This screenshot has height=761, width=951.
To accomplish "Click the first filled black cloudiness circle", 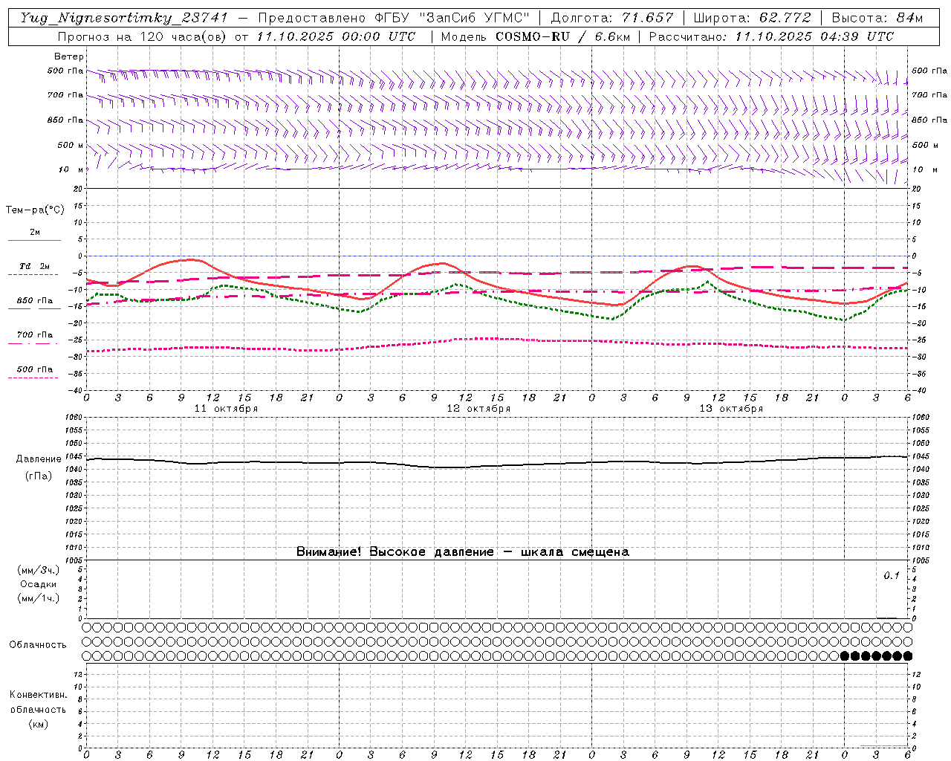I will (x=844, y=655).
